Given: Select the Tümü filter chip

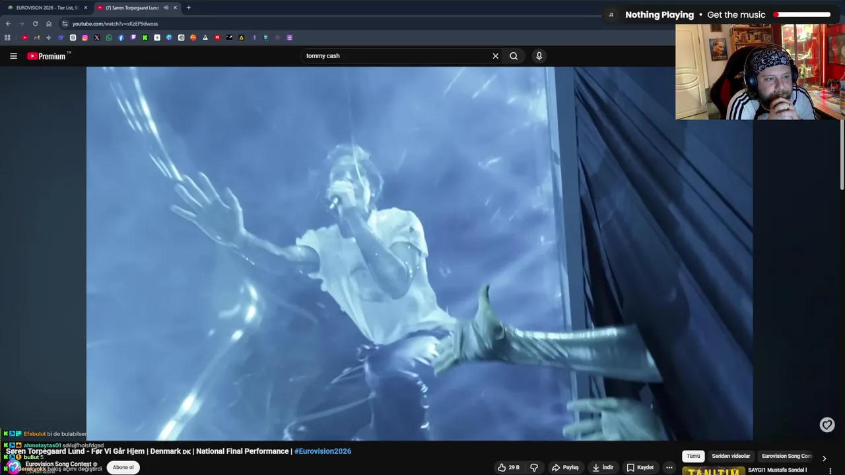Looking at the screenshot, I should (693, 456).
